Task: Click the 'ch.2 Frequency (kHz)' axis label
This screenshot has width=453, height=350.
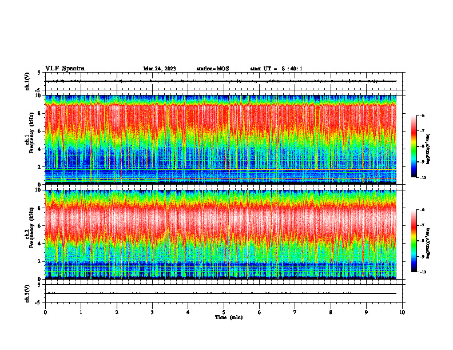Action: (30, 228)
